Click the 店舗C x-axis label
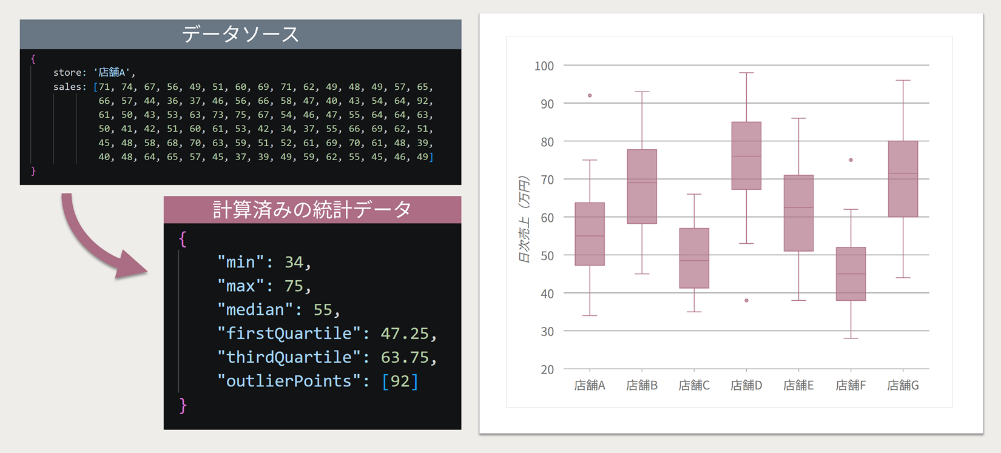This screenshot has width=1001, height=453. click(694, 385)
